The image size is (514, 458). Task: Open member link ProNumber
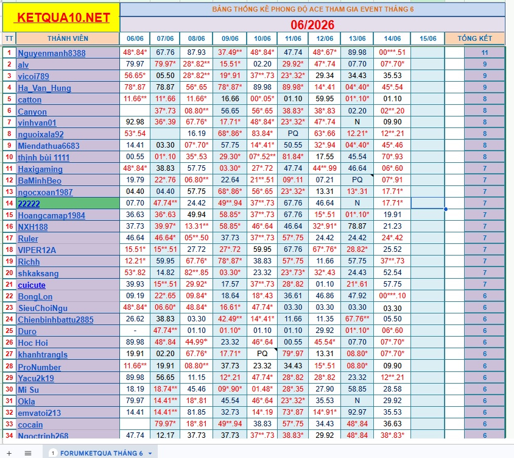coord(40,367)
